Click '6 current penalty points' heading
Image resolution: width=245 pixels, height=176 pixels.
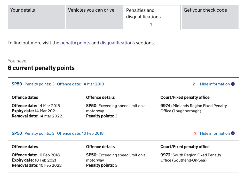click(x=41, y=68)
